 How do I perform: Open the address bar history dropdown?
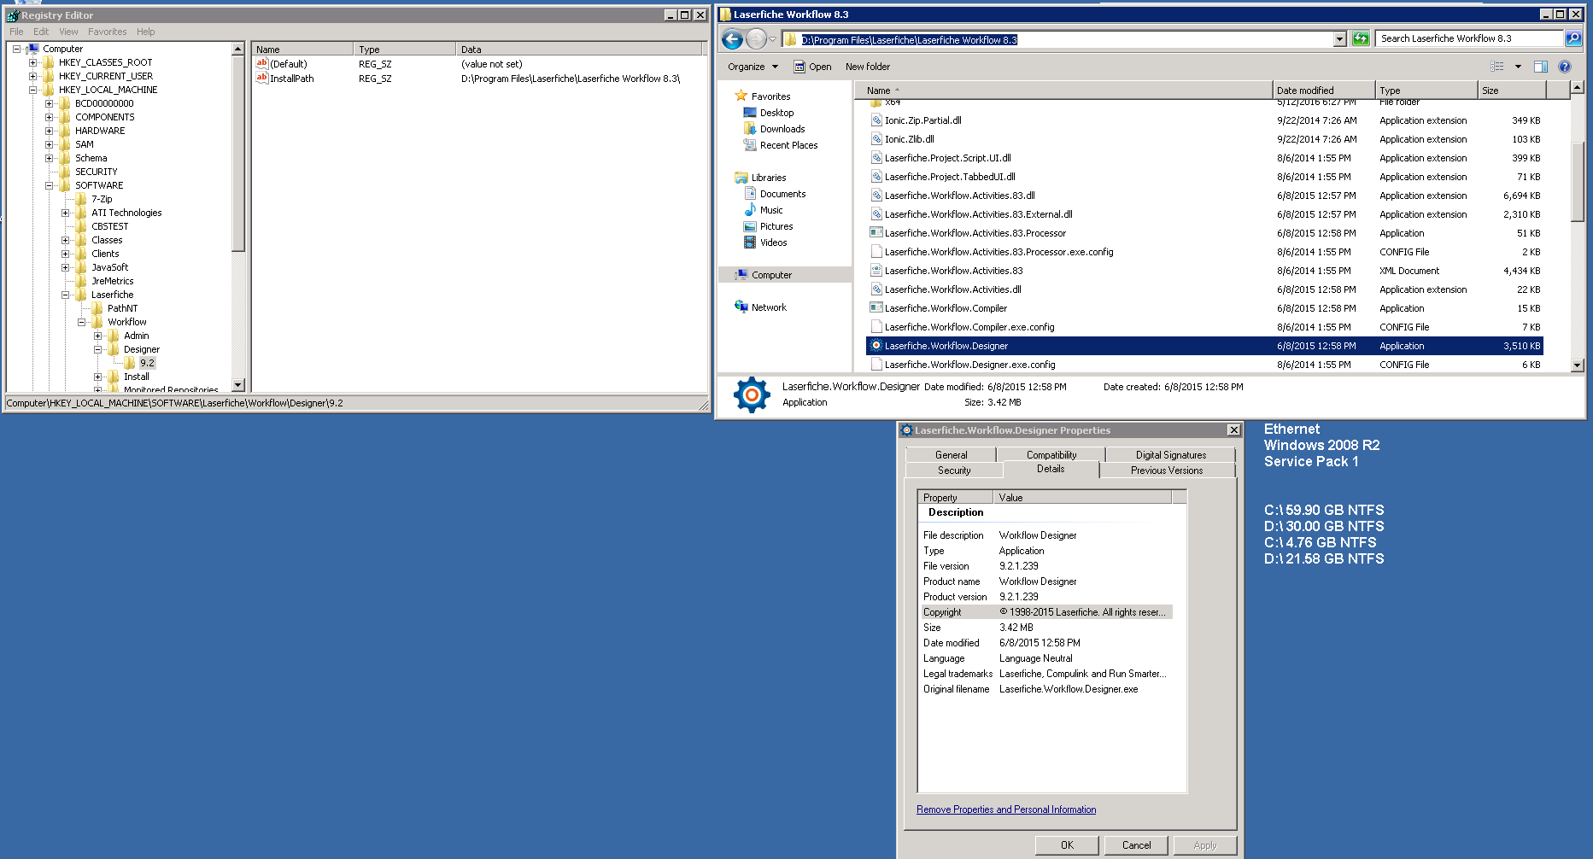point(1340,39)
